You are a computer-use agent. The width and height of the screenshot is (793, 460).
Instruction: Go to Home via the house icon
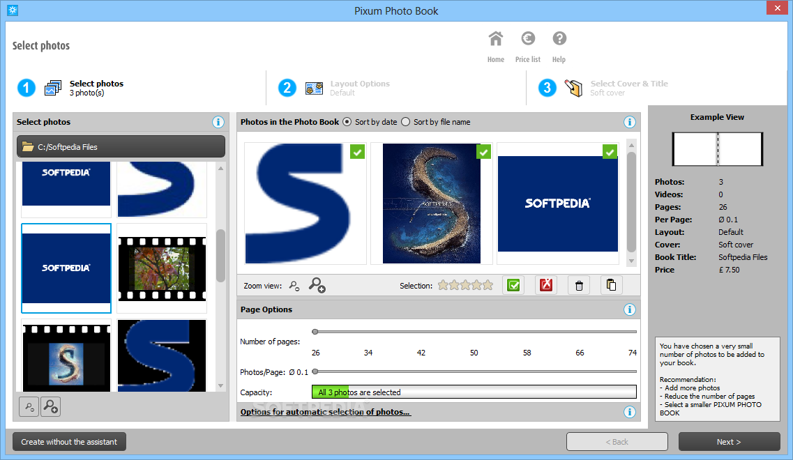(496, 39)
